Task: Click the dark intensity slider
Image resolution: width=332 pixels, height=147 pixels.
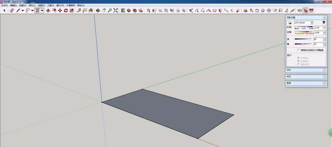Action: (304, 44)
